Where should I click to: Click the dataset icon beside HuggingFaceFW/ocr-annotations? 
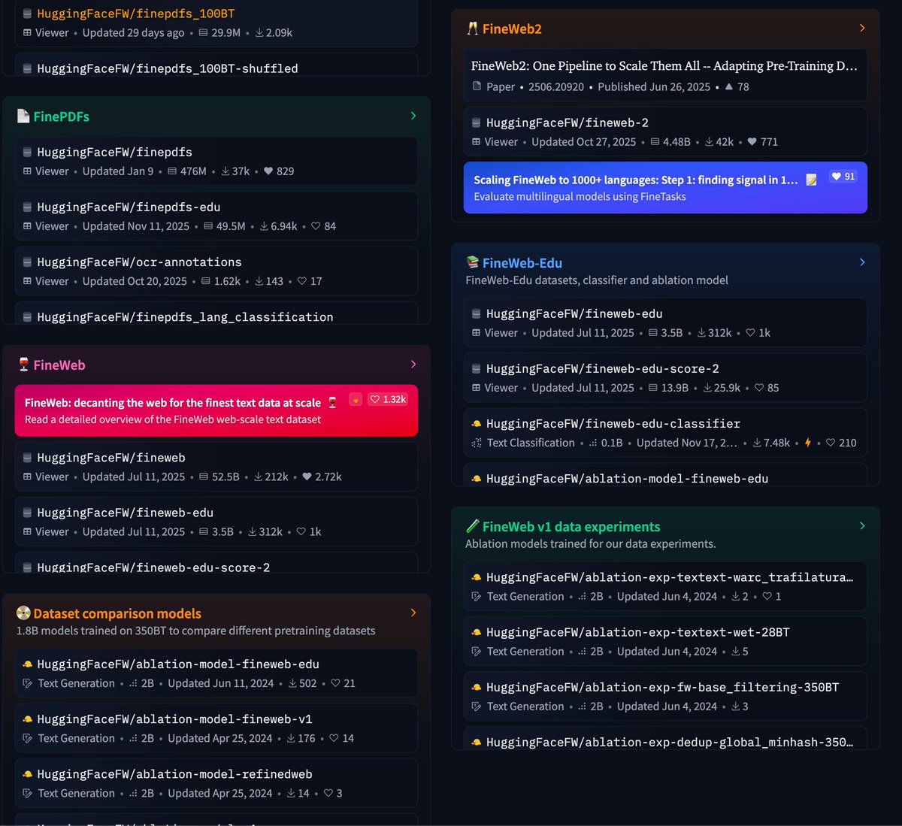pos(27,262)
